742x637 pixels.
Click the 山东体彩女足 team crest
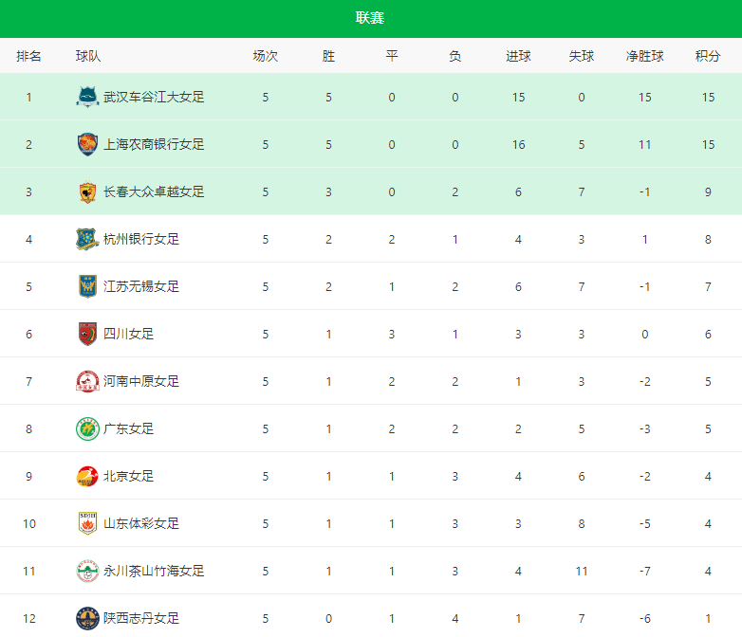tap(87, 523)
